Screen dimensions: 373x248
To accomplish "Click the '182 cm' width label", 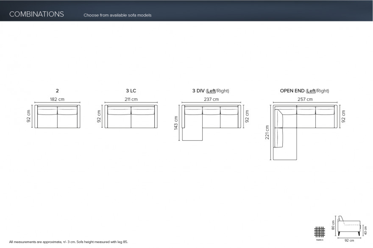I will pyautogui.click(x=57, y=99).
